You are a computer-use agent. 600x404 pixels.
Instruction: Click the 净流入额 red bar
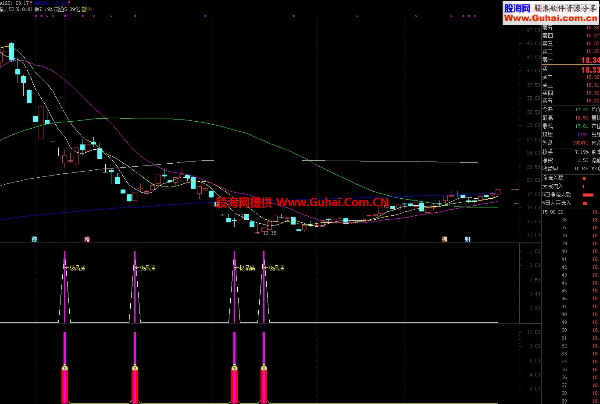[x=584, y=178]
